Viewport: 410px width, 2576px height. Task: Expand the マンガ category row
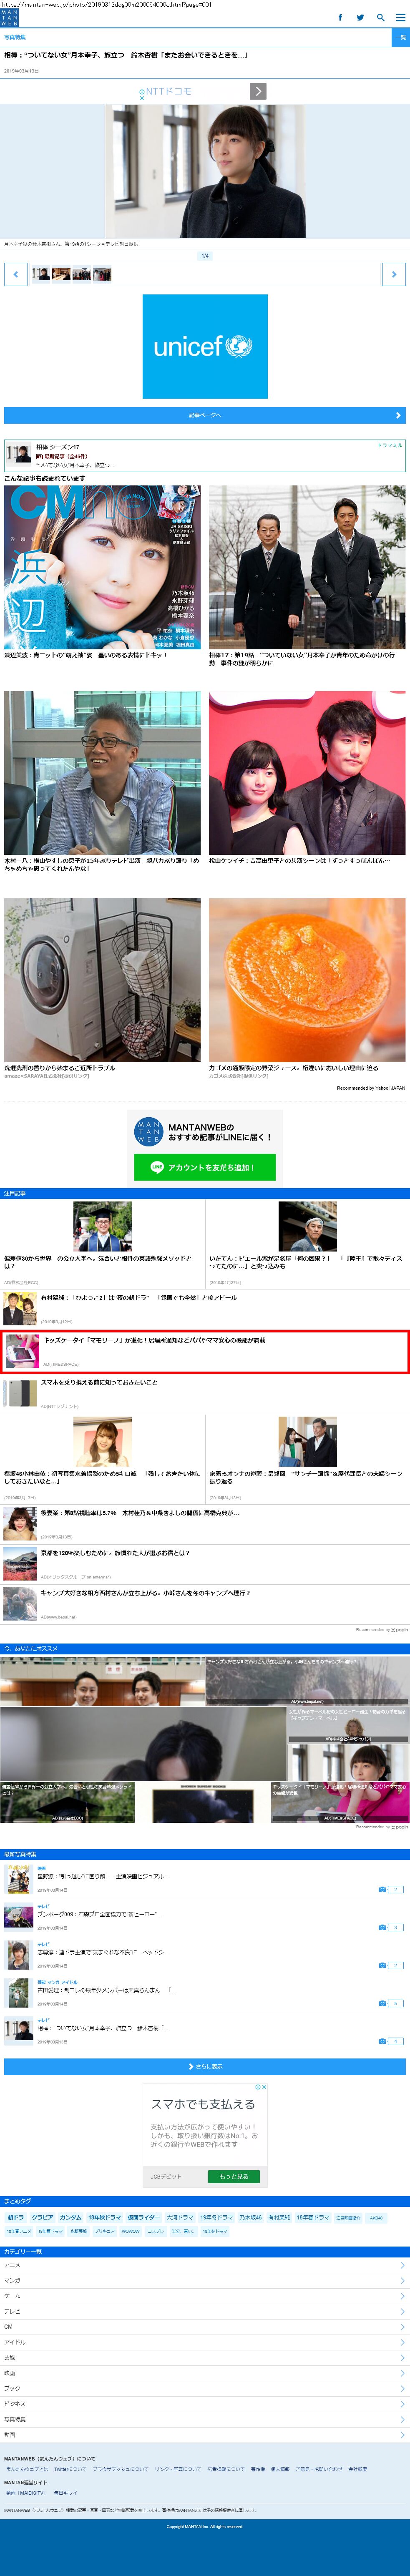coord(205,2280)
